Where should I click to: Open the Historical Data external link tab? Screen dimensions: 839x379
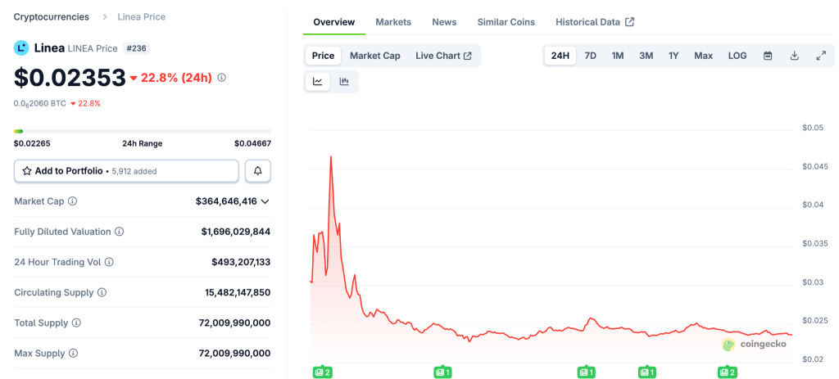click(x=595, y=22)
